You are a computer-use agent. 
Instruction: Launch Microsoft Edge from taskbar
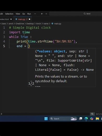tap(86, 119)
